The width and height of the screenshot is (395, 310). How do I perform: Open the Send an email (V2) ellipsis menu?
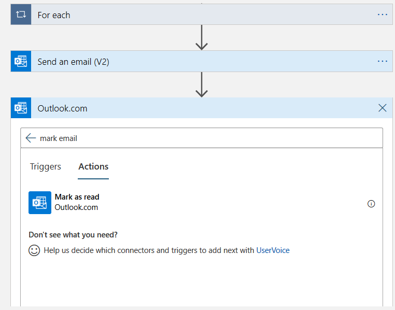click(x=383, y=61)
